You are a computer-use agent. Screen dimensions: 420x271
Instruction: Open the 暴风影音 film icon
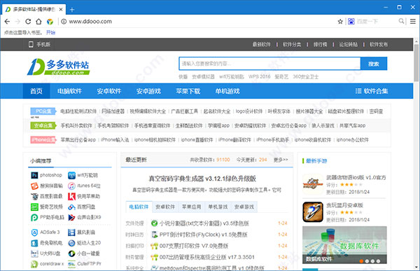tap(71, 232)
